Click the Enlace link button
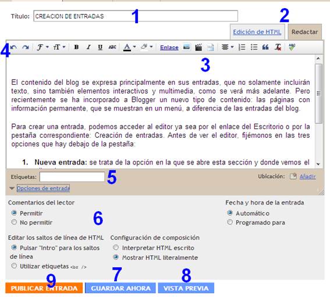Viewport: 330px width, 297px height. point(169,48)
